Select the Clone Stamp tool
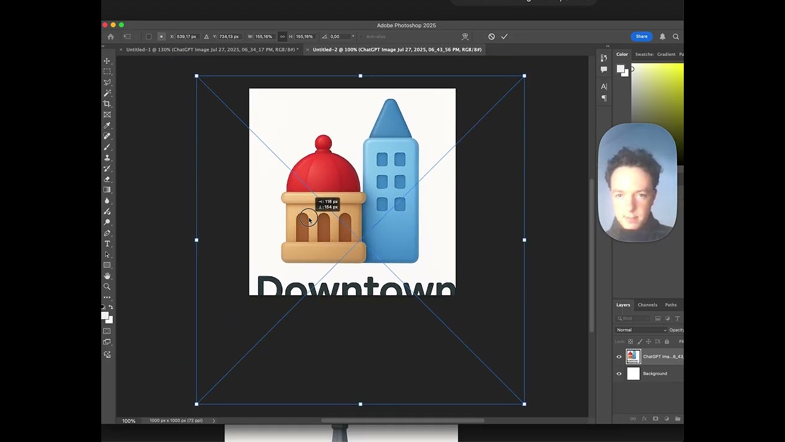 pyautogui.click(x=107, y=158)
